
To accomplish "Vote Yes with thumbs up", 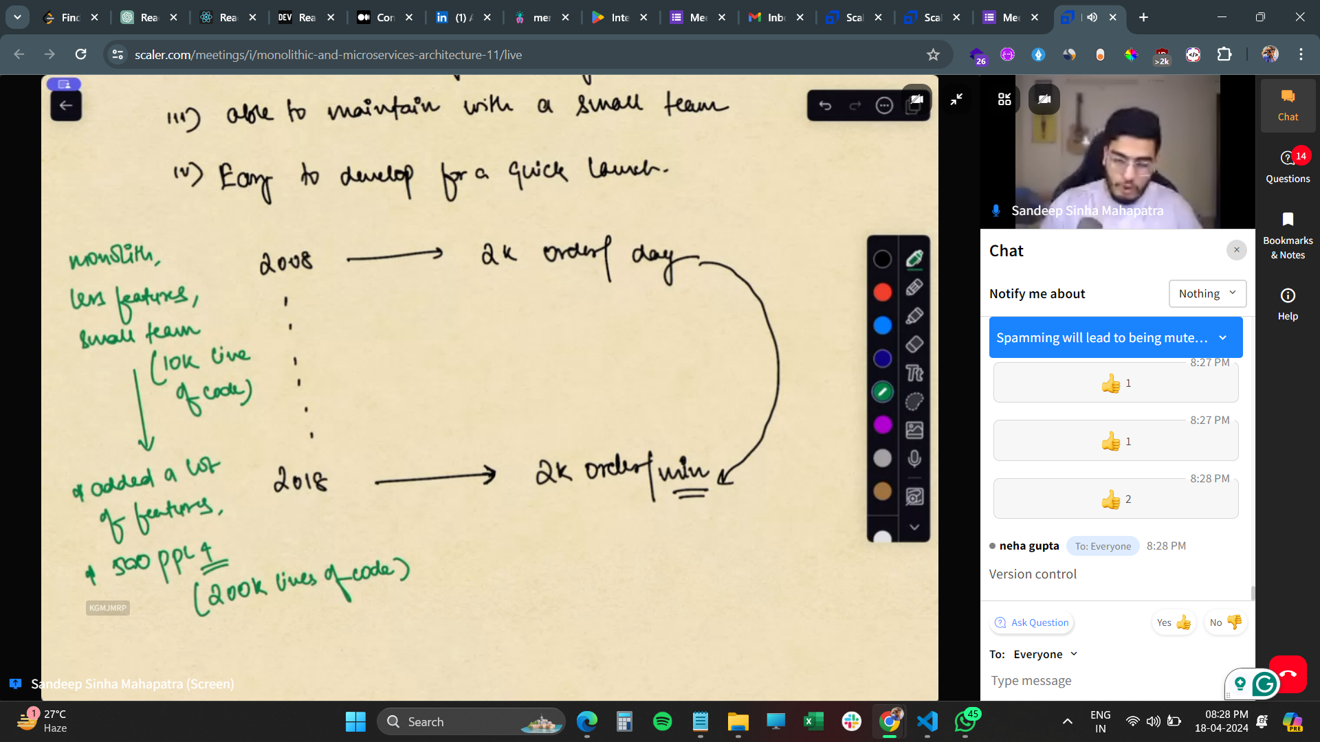I will pyautogui.click(x=1174, y=622).
